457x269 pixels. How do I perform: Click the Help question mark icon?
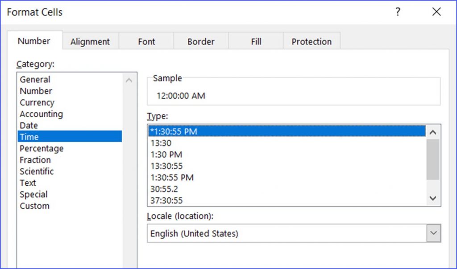tap(397, 12)
